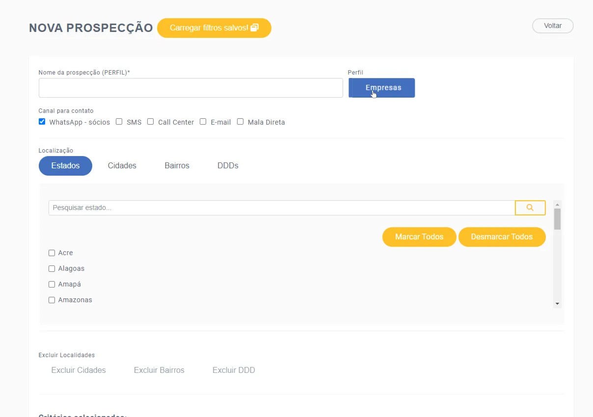
Task: Click the scrollbar up arrow in state list
Action: pyautogui.click(x=557, y=204)
